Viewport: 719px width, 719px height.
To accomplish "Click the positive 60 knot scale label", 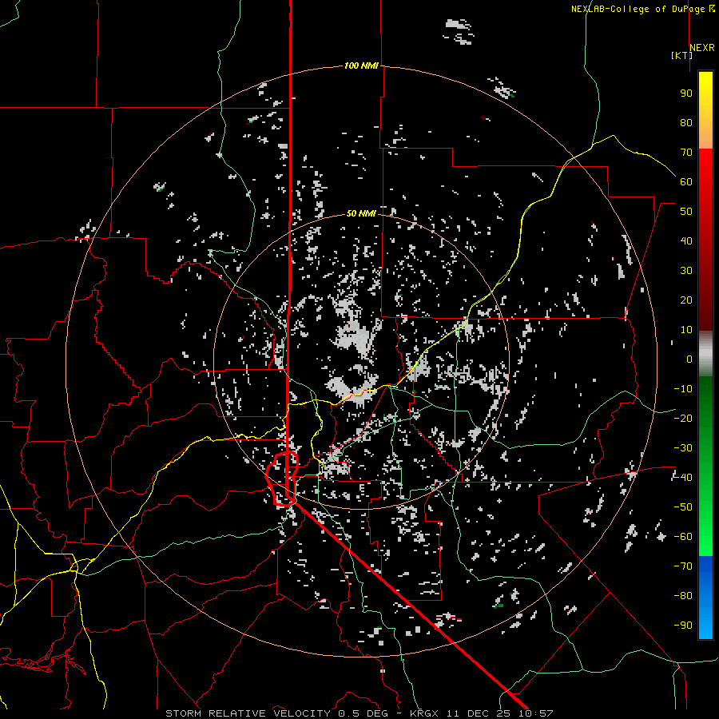I will (x=686, y=181).
